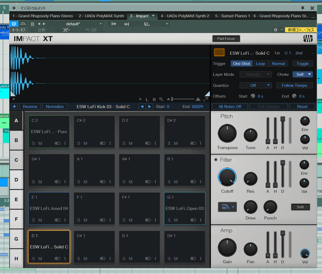This screenshot has width=322, height=274.
Task: Toggle the instrument power (activate) button
Action: pos(14,24)
